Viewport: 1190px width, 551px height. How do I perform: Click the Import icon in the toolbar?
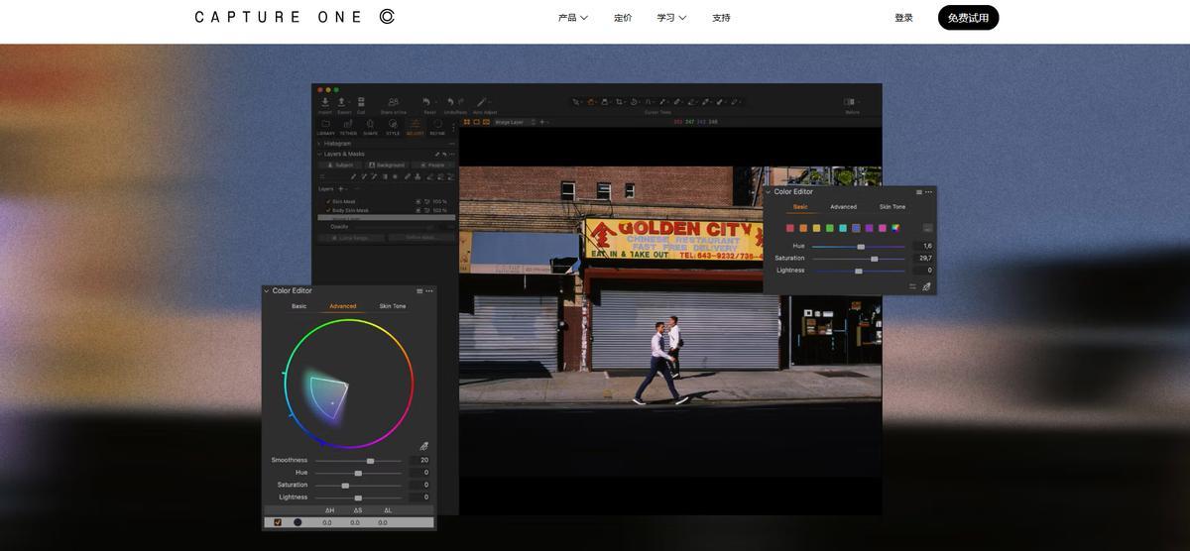coord(325,102)
